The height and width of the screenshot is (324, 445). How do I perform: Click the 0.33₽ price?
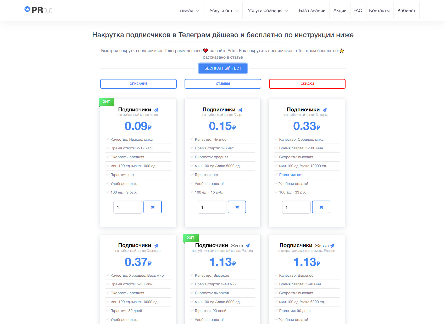pos(307,126)
